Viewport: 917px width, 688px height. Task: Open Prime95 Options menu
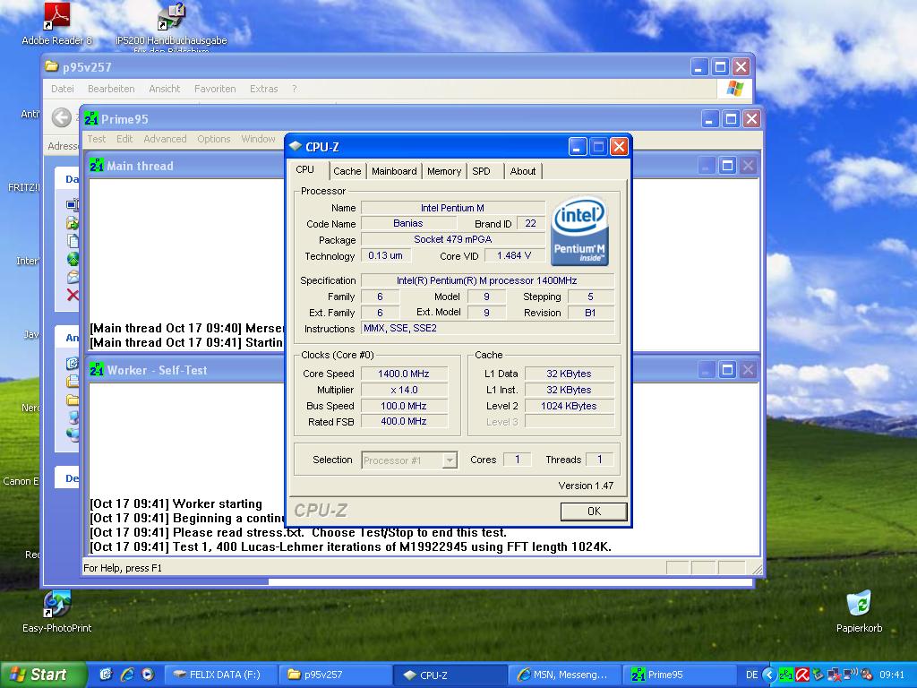(213, 139)
